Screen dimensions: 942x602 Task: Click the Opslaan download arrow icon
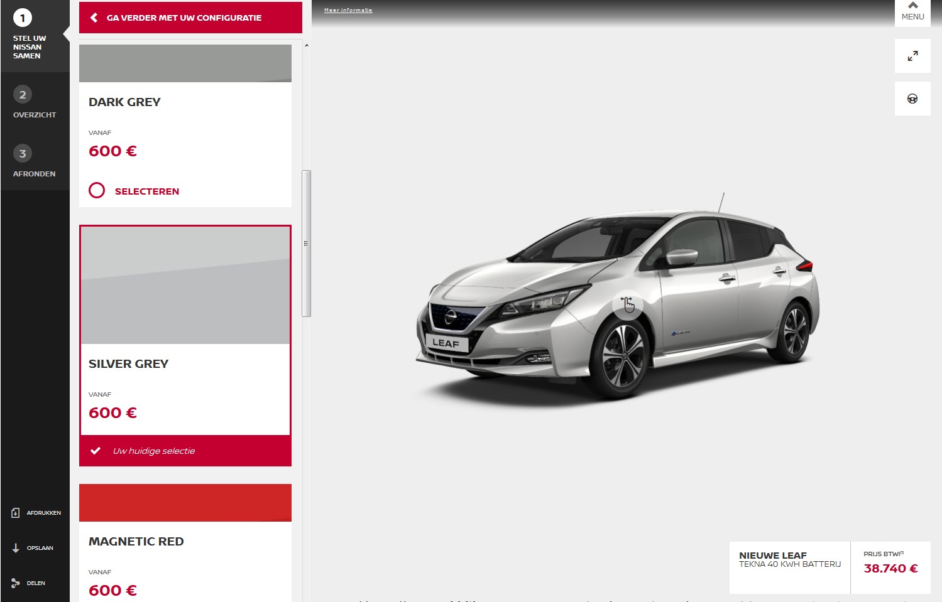pyautogui.click(x=16, y=548)
